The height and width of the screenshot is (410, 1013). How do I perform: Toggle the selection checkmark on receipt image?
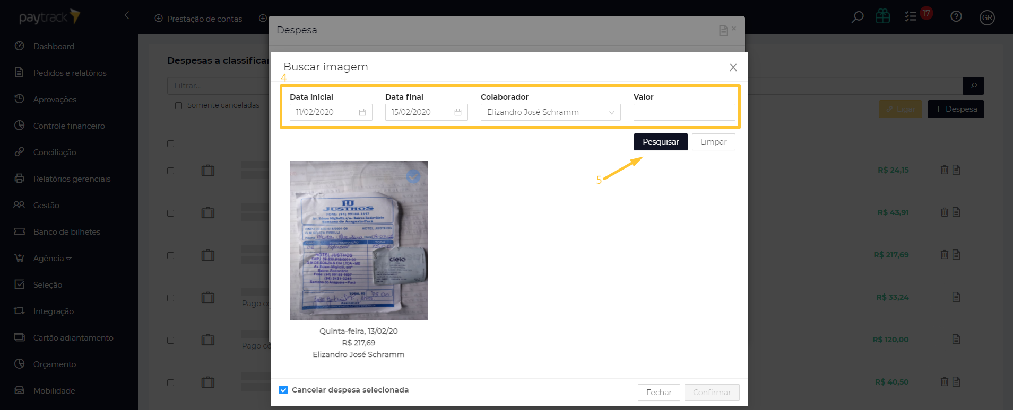pos(413,176)
